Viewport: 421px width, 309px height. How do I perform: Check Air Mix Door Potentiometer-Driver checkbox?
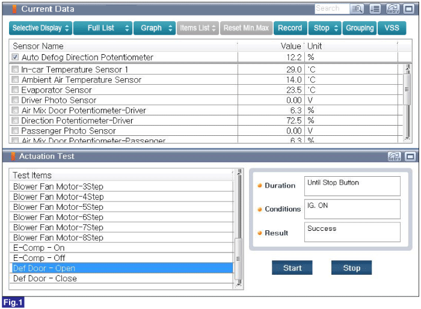pyautogui.click(x=15, y=110)
